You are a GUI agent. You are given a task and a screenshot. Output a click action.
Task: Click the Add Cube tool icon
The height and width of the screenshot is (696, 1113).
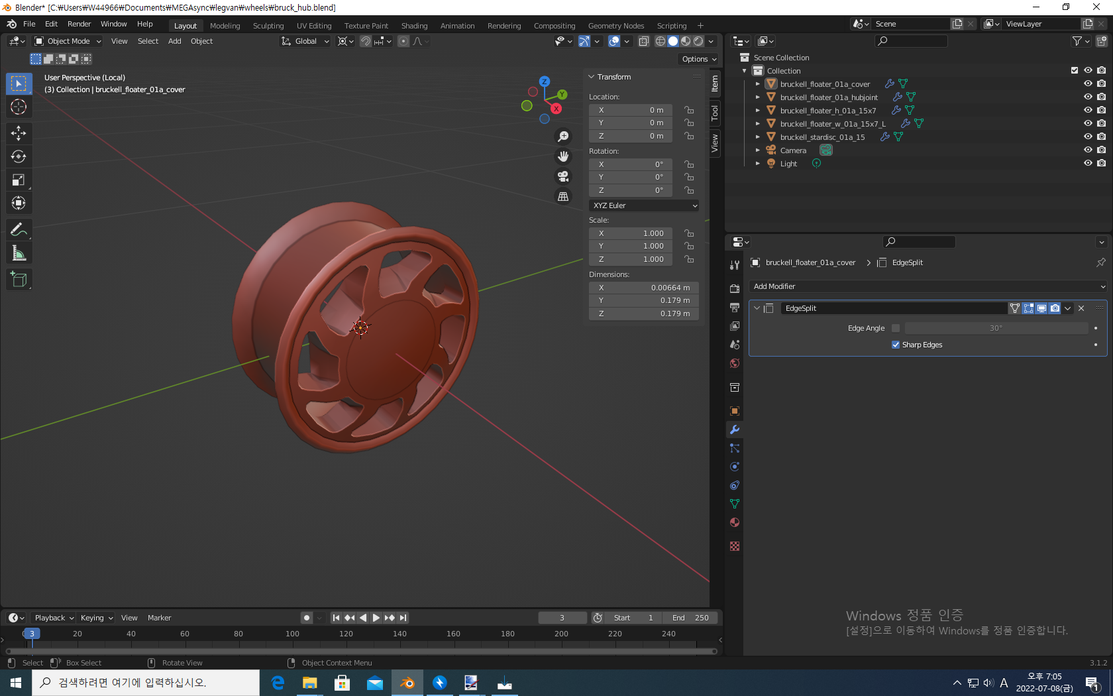pyautogui.click(x=19, y=280)
